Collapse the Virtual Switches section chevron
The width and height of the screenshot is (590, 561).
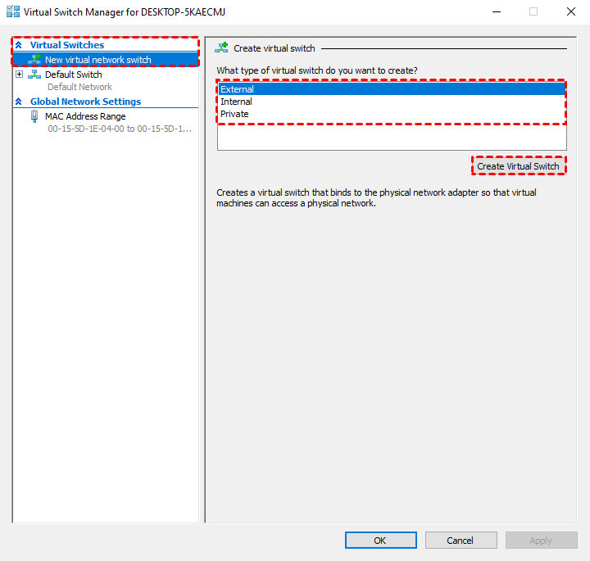(x=19, y=45)
